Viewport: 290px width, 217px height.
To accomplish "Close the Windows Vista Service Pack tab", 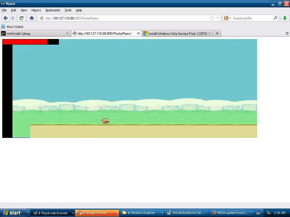I will 210,33.
